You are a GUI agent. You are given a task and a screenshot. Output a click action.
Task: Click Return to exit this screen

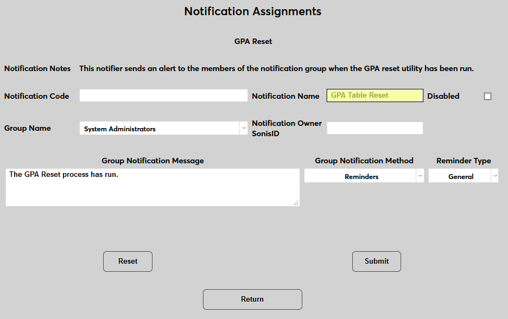[x=252, y=299]
